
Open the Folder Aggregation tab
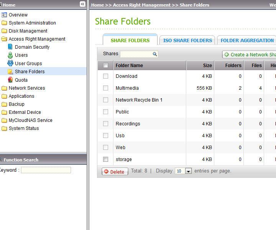click(x=247, y=40)
